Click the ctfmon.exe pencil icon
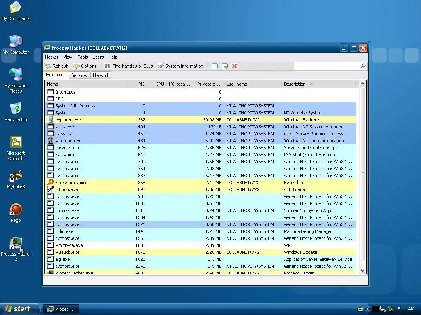This screenshot has height=315, width=421. point(51,189)
